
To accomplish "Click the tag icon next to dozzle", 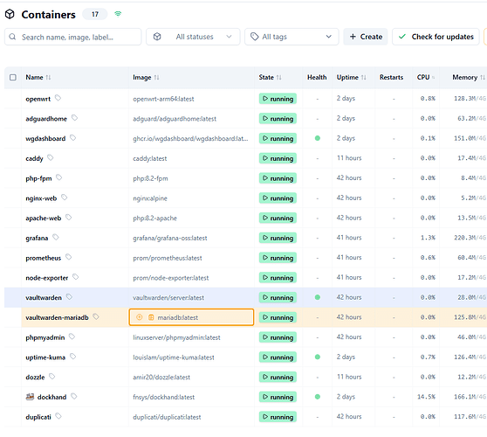I will 51,377.
